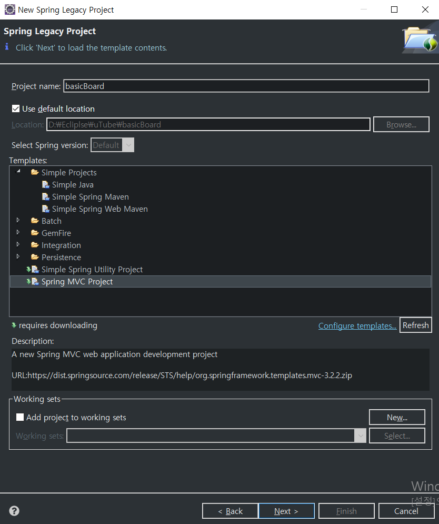Expand the GemFire tree node
The height and width of the screenshot is (524, 439).
pyautogui.click(x=18, y=232)
